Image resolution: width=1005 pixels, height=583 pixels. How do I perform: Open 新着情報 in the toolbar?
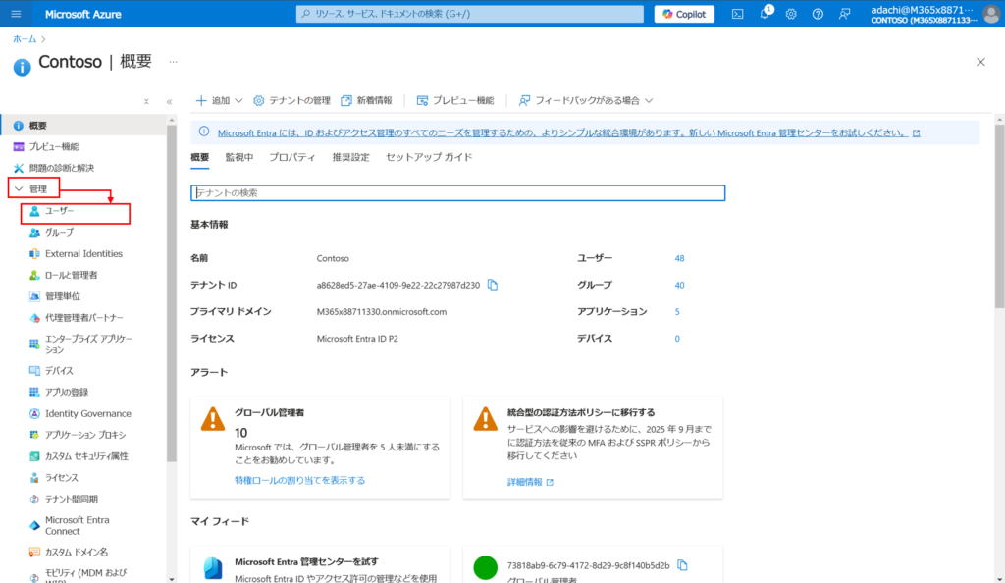point(367,100)
